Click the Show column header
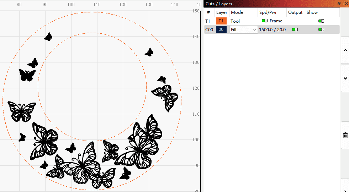 (312, 12)
